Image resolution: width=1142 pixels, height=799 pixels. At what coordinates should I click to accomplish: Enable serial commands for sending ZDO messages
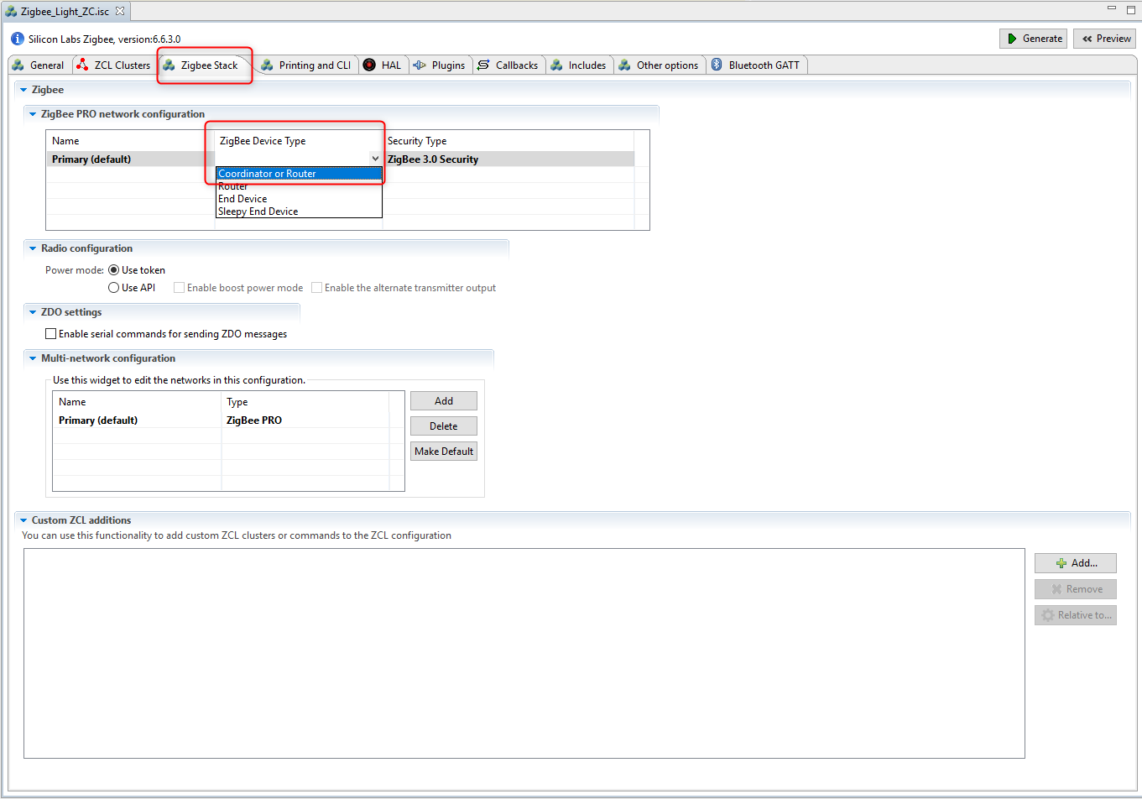51,334
